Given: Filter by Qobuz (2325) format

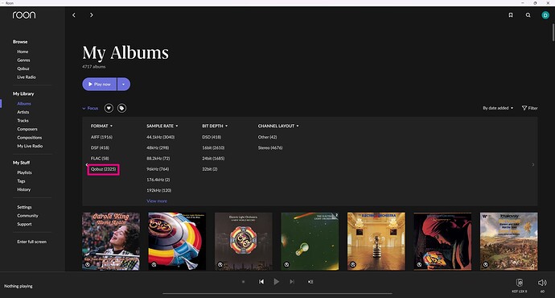Looking at the screenshot, I should click(103, 169).
